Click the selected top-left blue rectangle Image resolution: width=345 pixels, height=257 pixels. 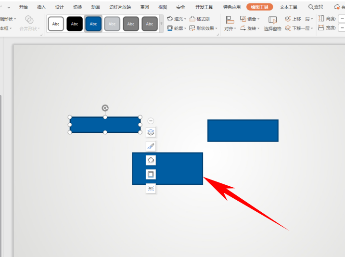[105, 125]
